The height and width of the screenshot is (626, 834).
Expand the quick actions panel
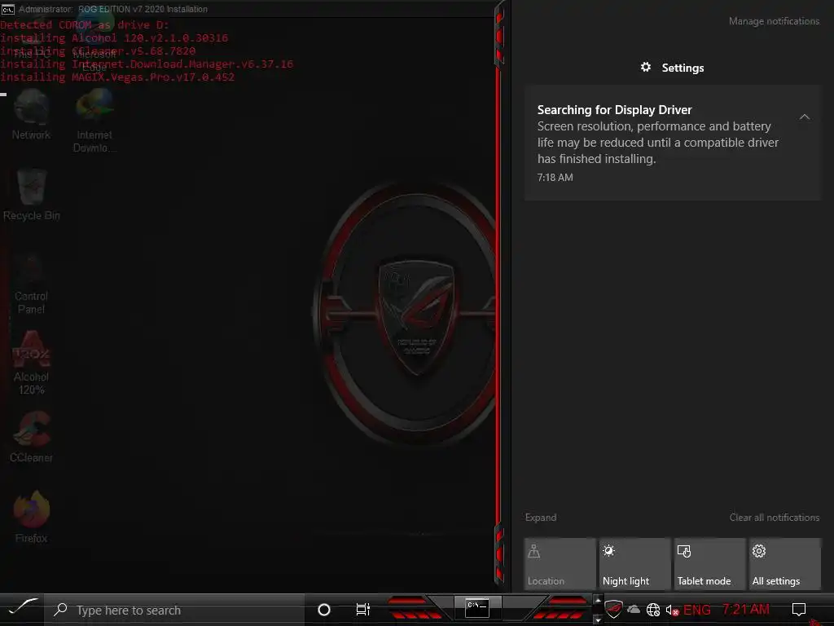[541, 518]
